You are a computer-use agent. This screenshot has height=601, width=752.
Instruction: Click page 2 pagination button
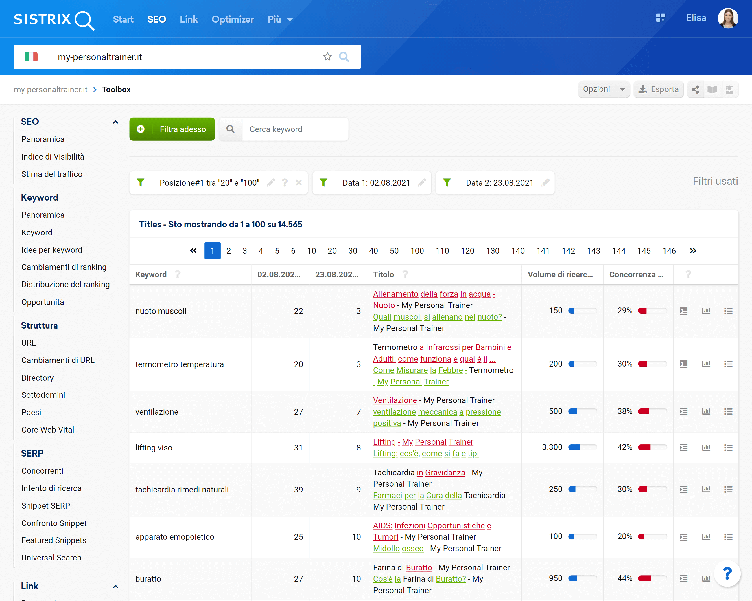(228, 251)
